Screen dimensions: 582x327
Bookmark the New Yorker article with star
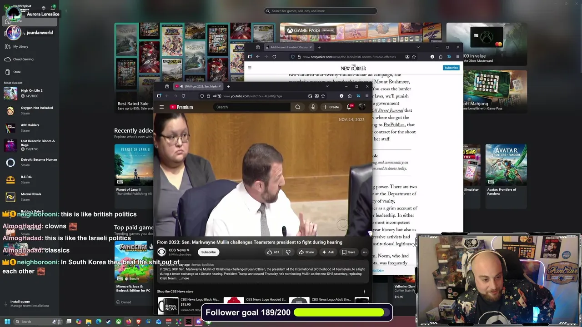click(x=414, y=57)
